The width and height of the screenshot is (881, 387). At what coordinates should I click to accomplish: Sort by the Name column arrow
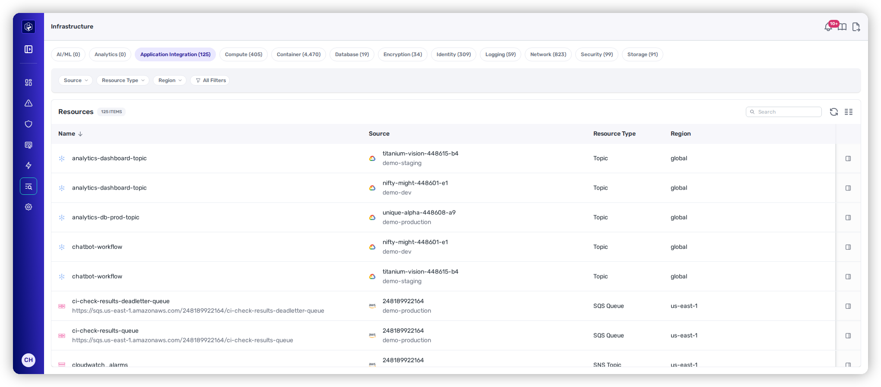[x=80, y=134]
